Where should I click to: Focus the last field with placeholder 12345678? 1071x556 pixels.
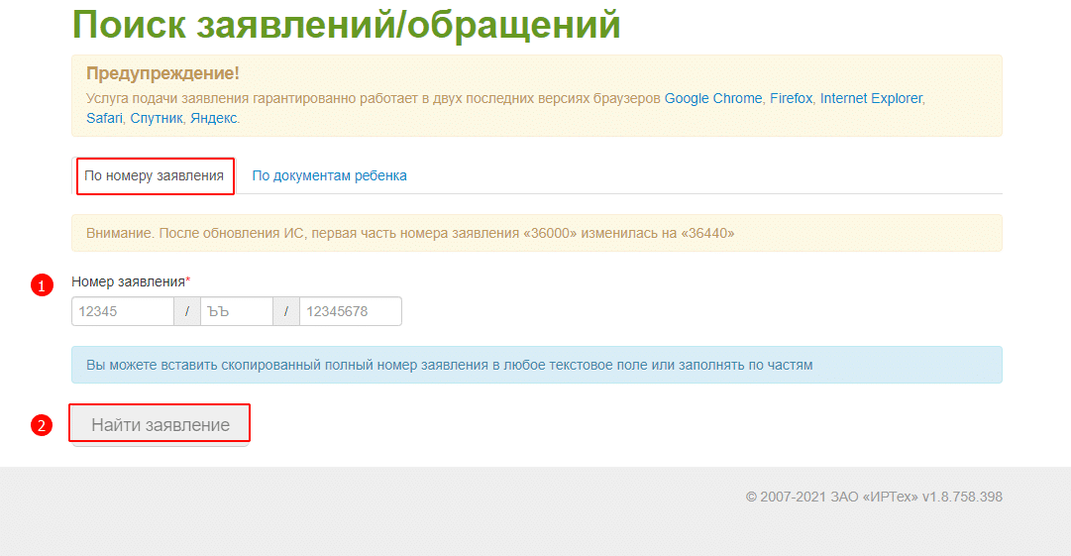click(350, 311)
